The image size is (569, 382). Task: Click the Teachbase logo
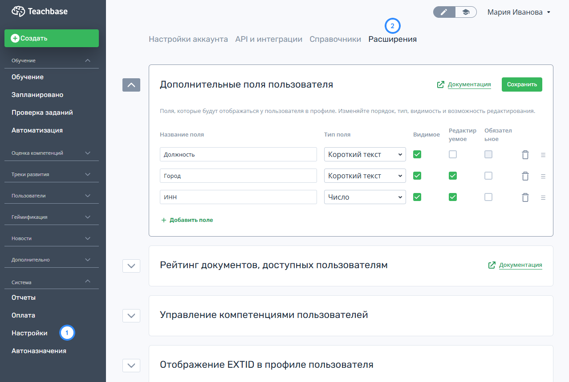[x=40, y=12]
